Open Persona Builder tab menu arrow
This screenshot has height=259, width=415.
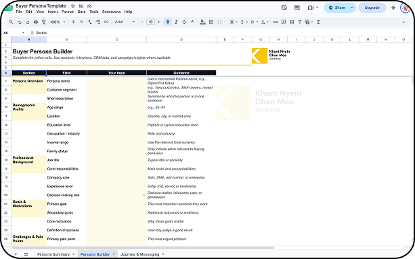(x=114, y=254)
